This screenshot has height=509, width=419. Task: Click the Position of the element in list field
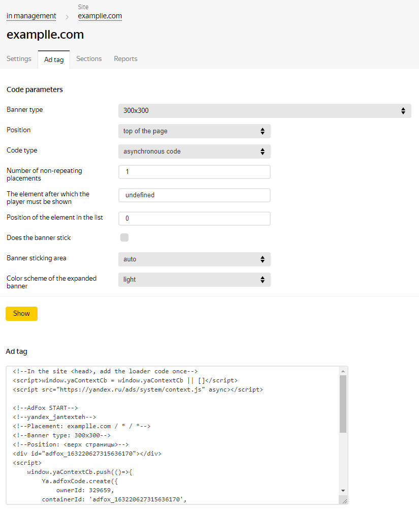194,219
